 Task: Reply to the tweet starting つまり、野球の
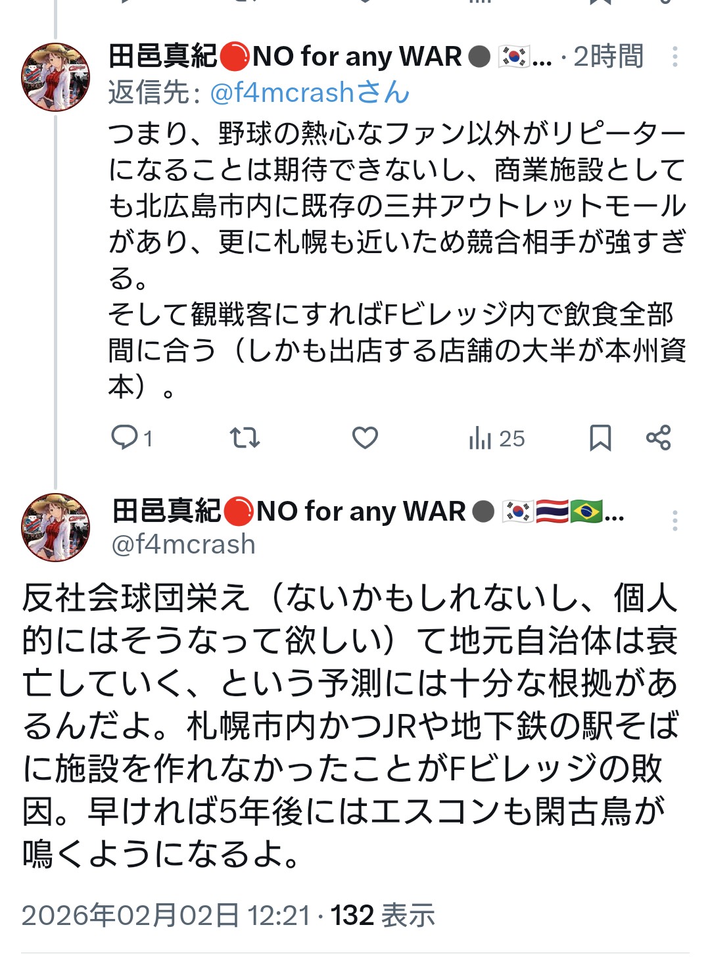coord(125,437)
